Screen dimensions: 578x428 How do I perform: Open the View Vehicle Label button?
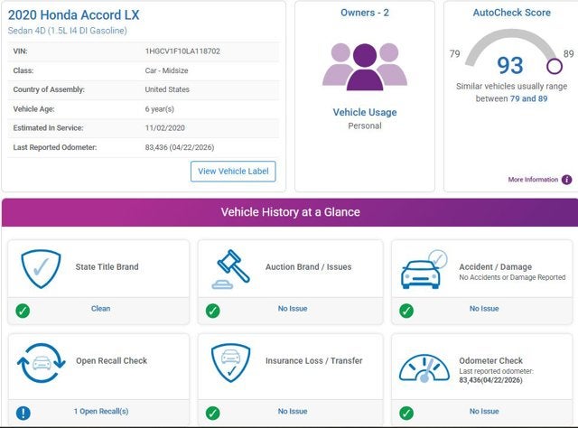pos(233,172)
